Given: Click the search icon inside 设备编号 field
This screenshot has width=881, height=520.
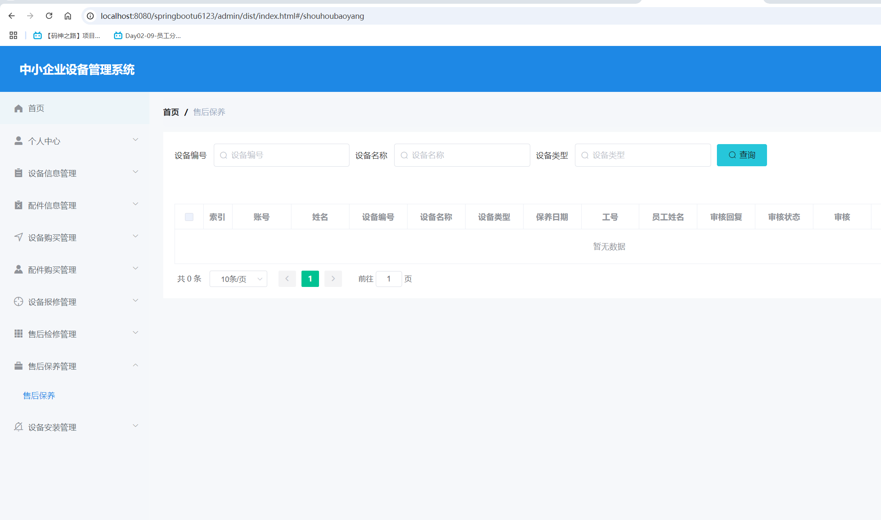Looking at the screenshot, I should pos(223,155).
